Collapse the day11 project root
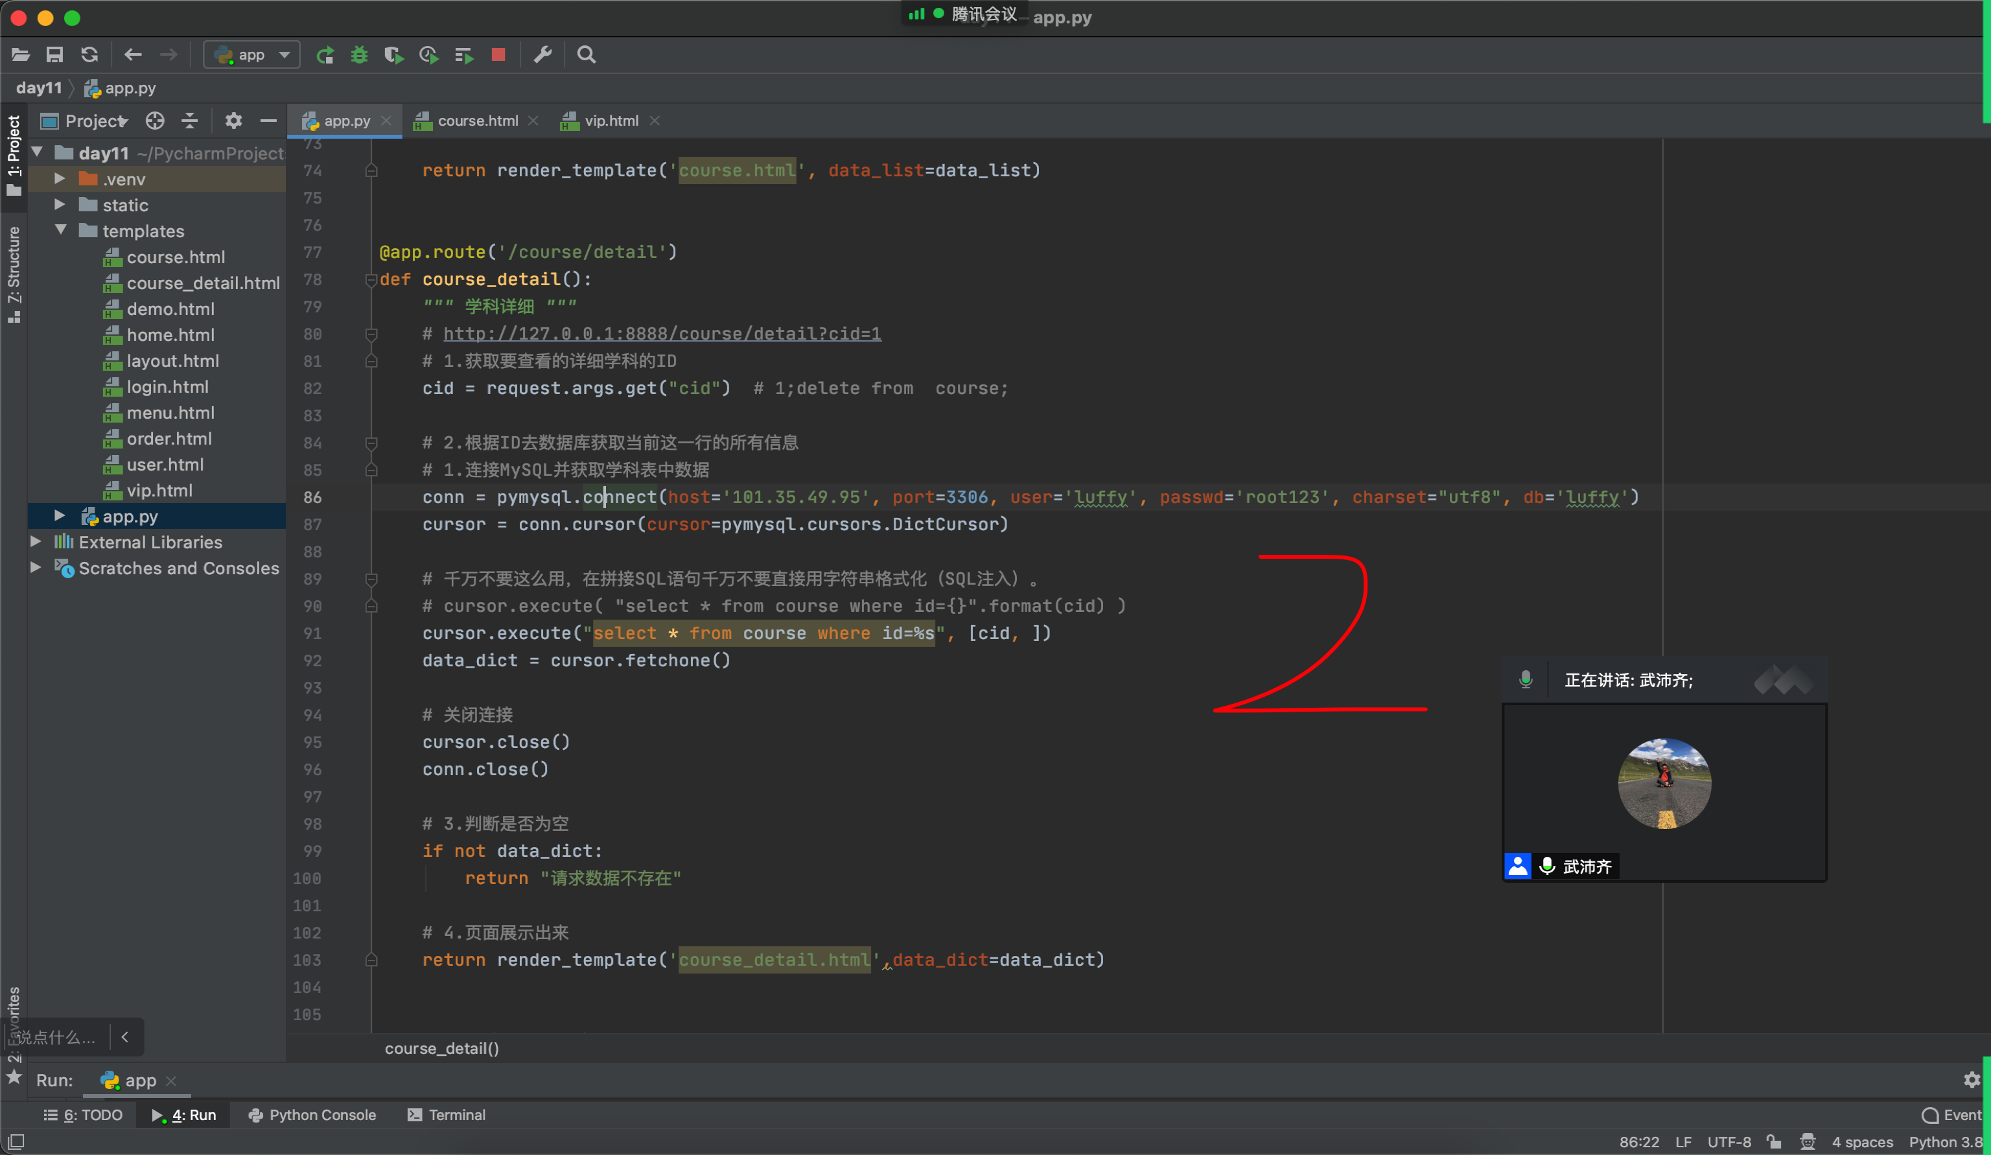This screenshot has width=1991, height=1155. pos(37,152)
